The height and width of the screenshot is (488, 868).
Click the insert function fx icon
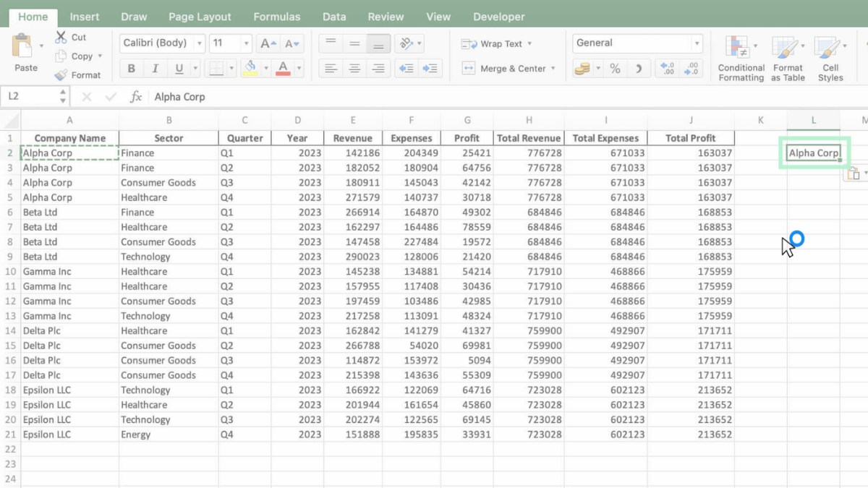[x=135, y=97]
